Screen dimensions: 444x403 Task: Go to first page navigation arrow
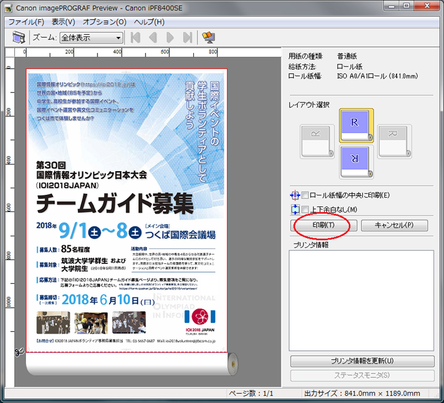click(135, 38)
